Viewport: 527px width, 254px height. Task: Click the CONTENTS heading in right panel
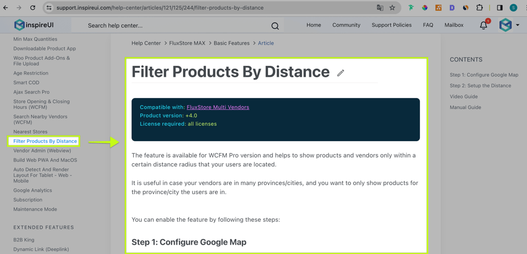click(x=466, y=60)
